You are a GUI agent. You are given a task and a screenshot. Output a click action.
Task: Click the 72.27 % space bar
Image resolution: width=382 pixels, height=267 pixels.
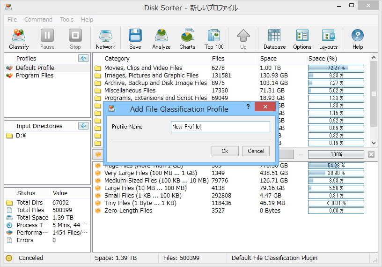pyautogui.click(x=336, y=68)
